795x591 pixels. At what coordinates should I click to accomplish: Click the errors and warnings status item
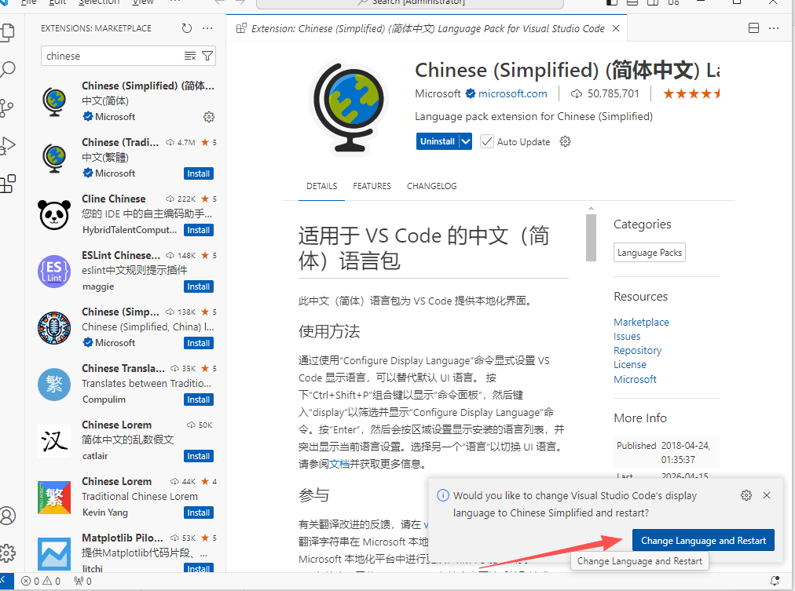pos(41,581)
